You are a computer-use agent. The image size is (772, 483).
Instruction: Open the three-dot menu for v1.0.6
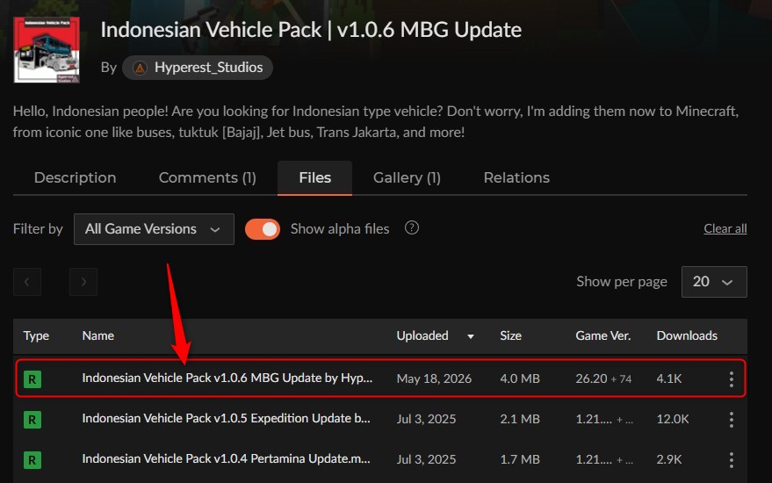pyautogui.click(x=731, y=379)
